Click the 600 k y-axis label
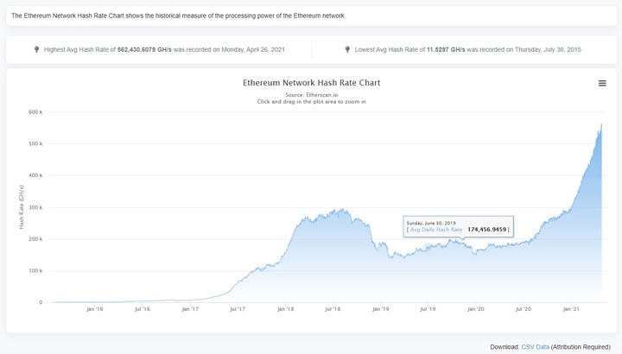This screenshot has height=354, width=622. coord(35,111)
